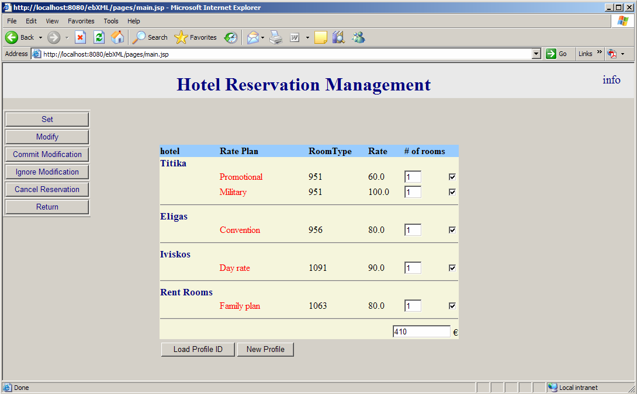Open the File menu

12,21
